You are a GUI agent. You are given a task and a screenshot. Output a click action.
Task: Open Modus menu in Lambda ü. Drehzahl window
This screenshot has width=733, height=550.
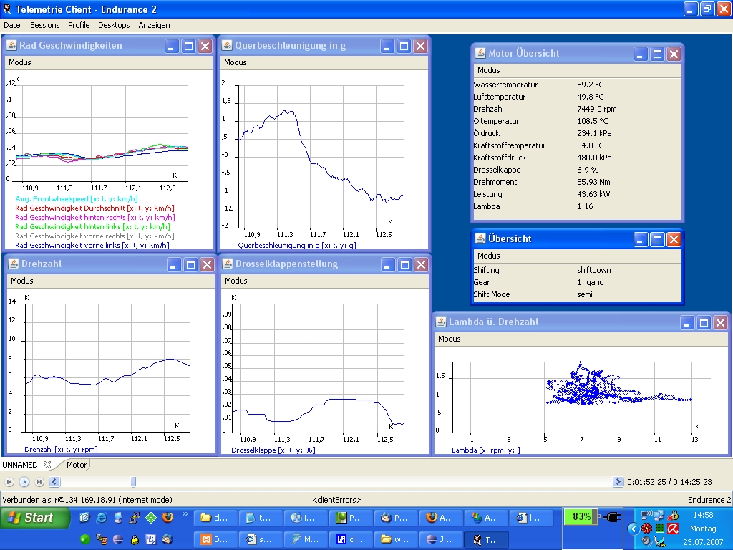450,339
